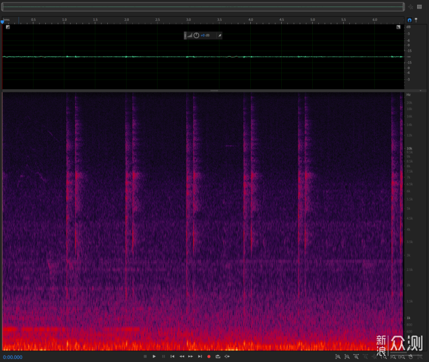Click the fade-out handle at waveform end
This screenshot has height=362, width=429.
(399, 27)
